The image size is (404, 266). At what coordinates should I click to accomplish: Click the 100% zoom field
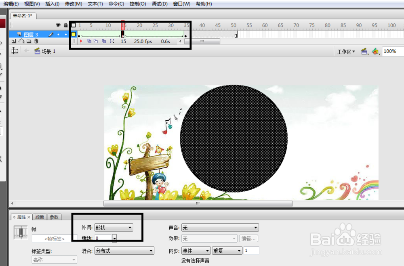click(393, 51)
